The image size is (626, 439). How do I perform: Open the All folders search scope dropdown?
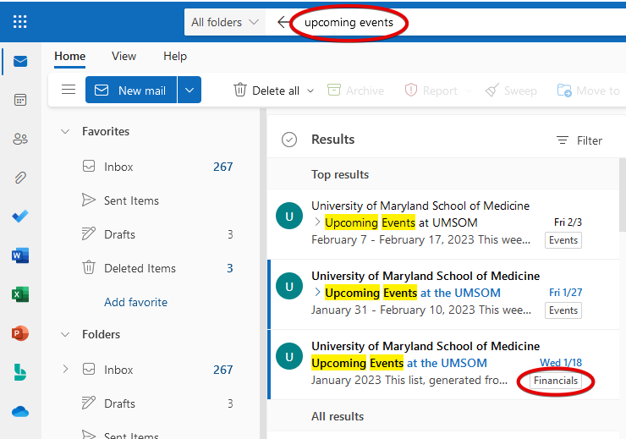(x=225, y=22)
